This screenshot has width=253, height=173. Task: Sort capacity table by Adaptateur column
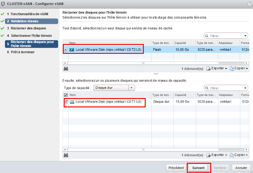[229, 95]
